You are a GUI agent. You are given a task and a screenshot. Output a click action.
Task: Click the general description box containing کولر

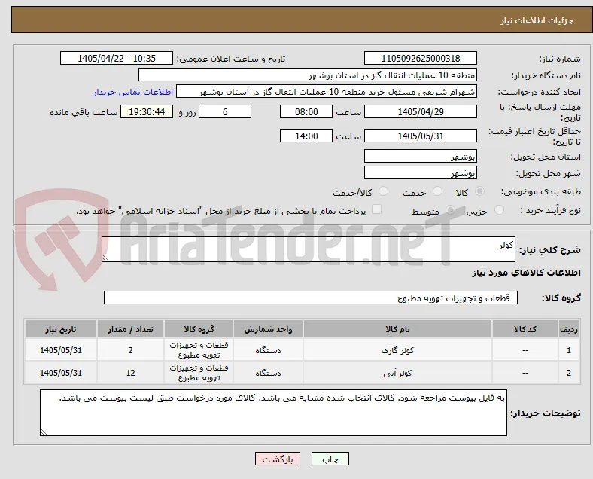(309, 249)
